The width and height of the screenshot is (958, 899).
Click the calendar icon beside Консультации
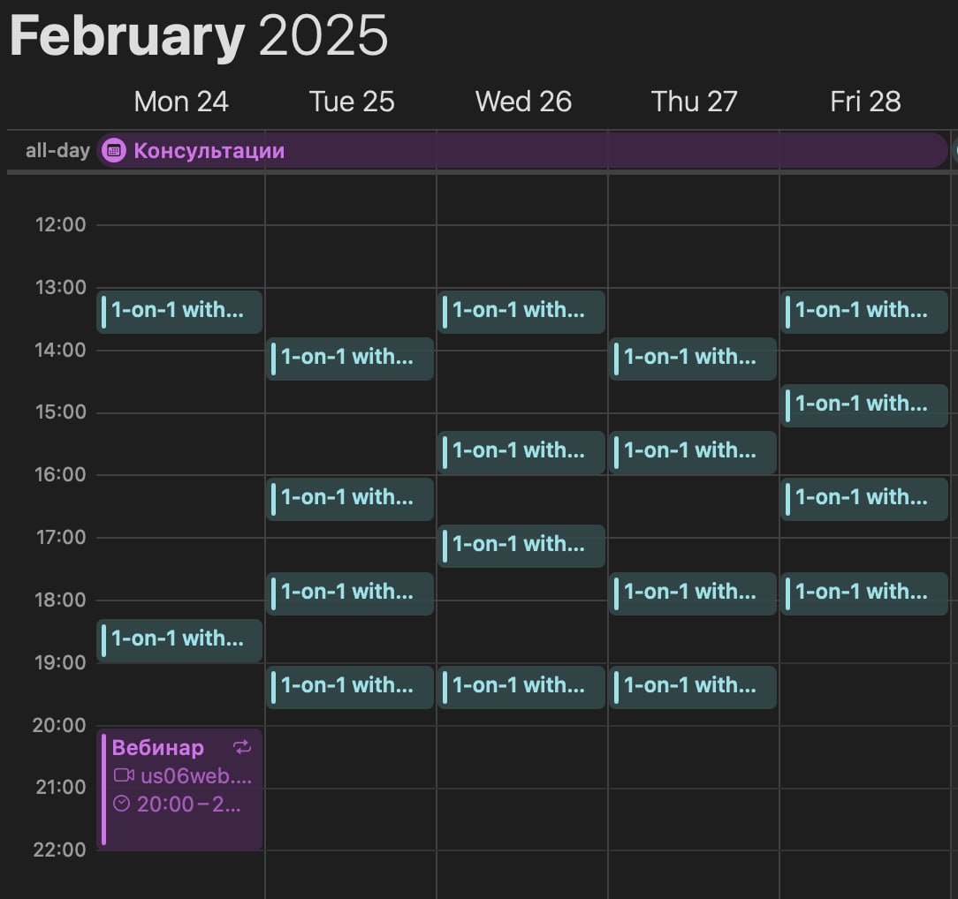pos(114,151)
